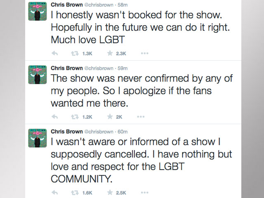Click profile avatar on the last tweet
Image resolution: width=264 pixels, height=198 pixels.
pos(38,138)
